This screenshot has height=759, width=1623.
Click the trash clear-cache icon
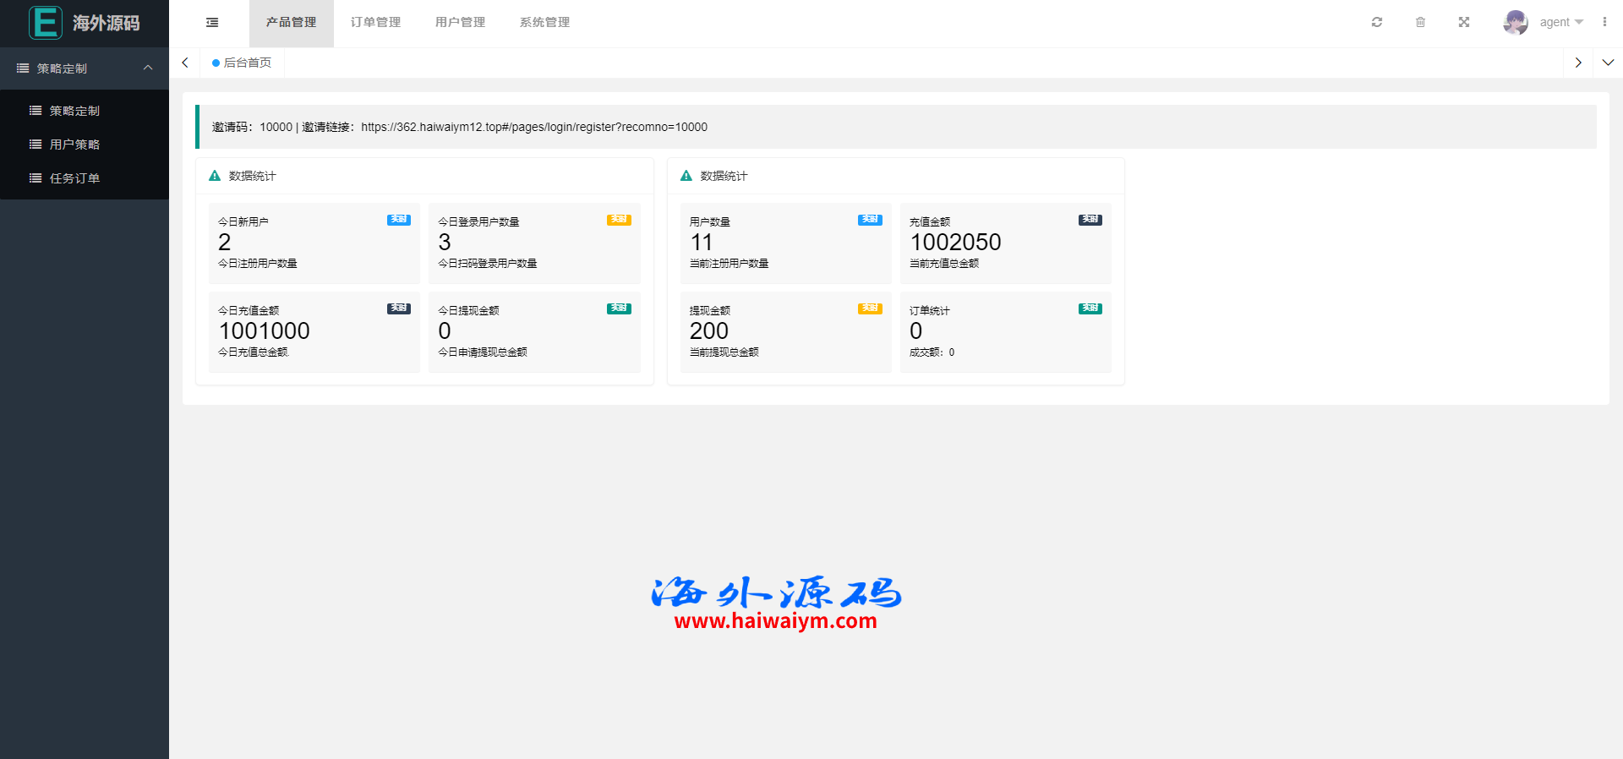point(1420,23)
